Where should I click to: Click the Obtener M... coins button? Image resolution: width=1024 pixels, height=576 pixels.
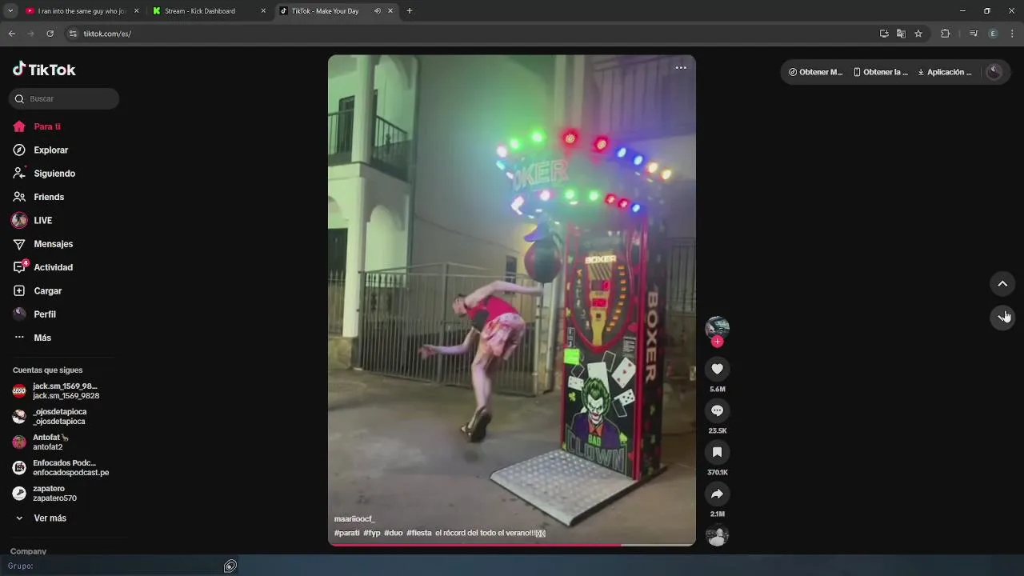[816, 72]
